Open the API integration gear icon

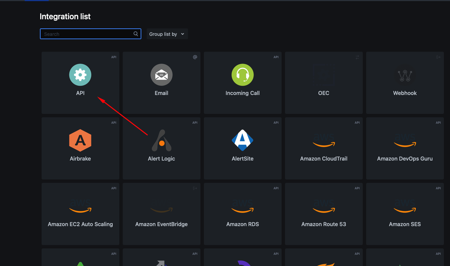(80, 75)
